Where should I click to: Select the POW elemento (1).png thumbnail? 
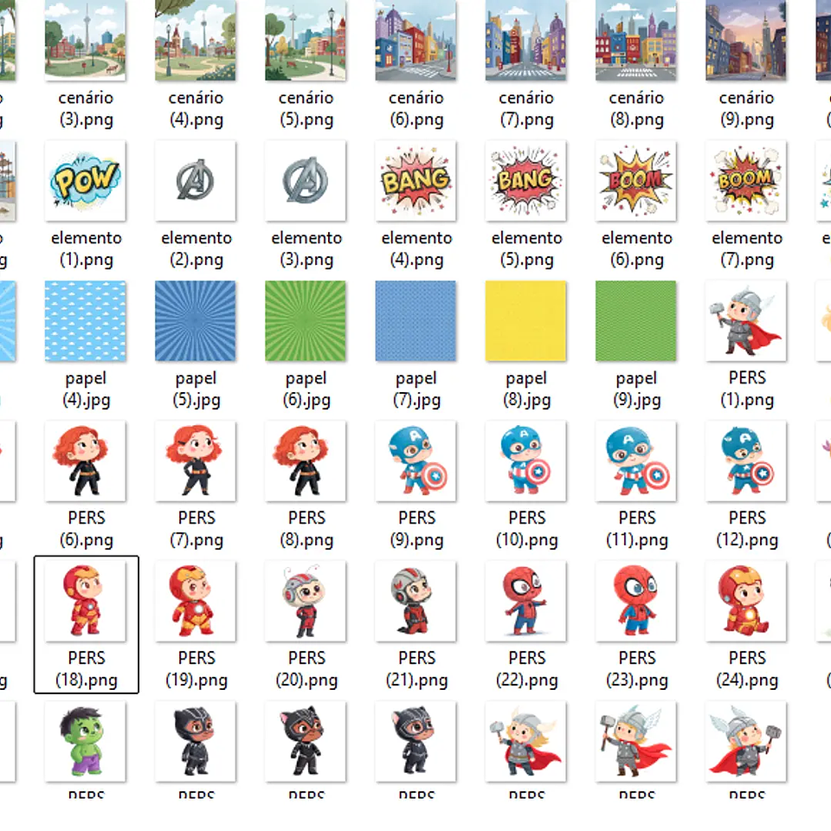(86, 181)
